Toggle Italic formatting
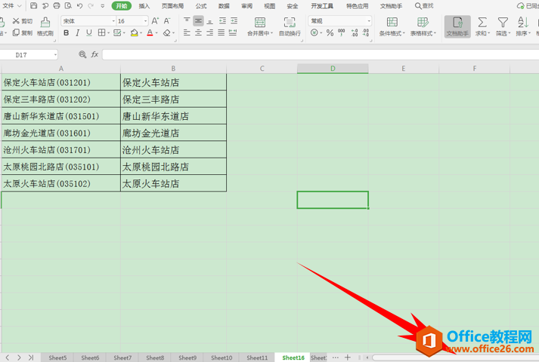 pos(78,32)
